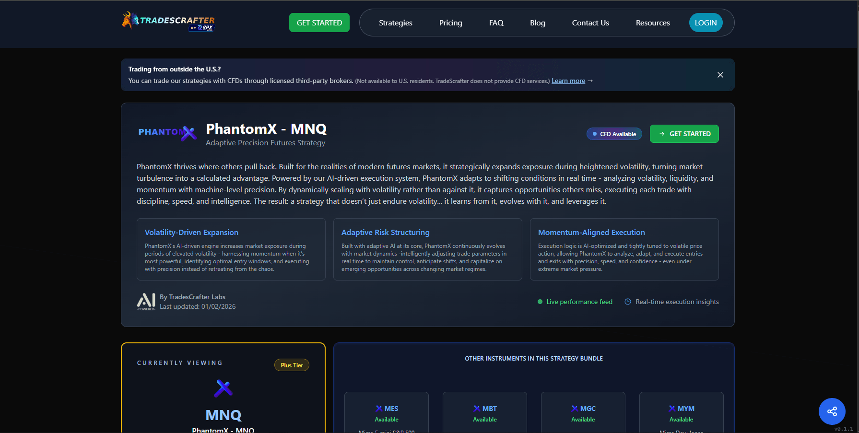Open the MBT instrument card
Screen dimensions: 859x433
[485, 412]
